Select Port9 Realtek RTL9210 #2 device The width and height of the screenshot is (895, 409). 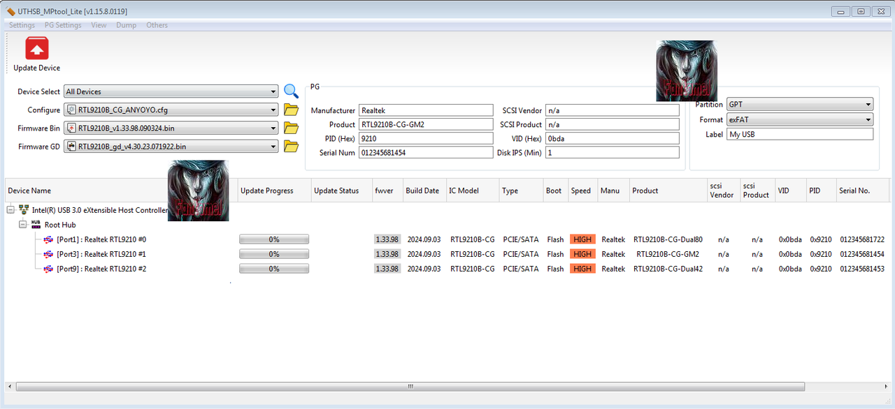[101, 269]
